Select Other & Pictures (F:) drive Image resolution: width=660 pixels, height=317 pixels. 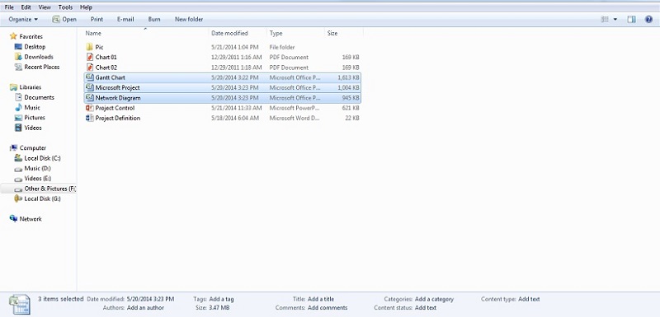49,189
